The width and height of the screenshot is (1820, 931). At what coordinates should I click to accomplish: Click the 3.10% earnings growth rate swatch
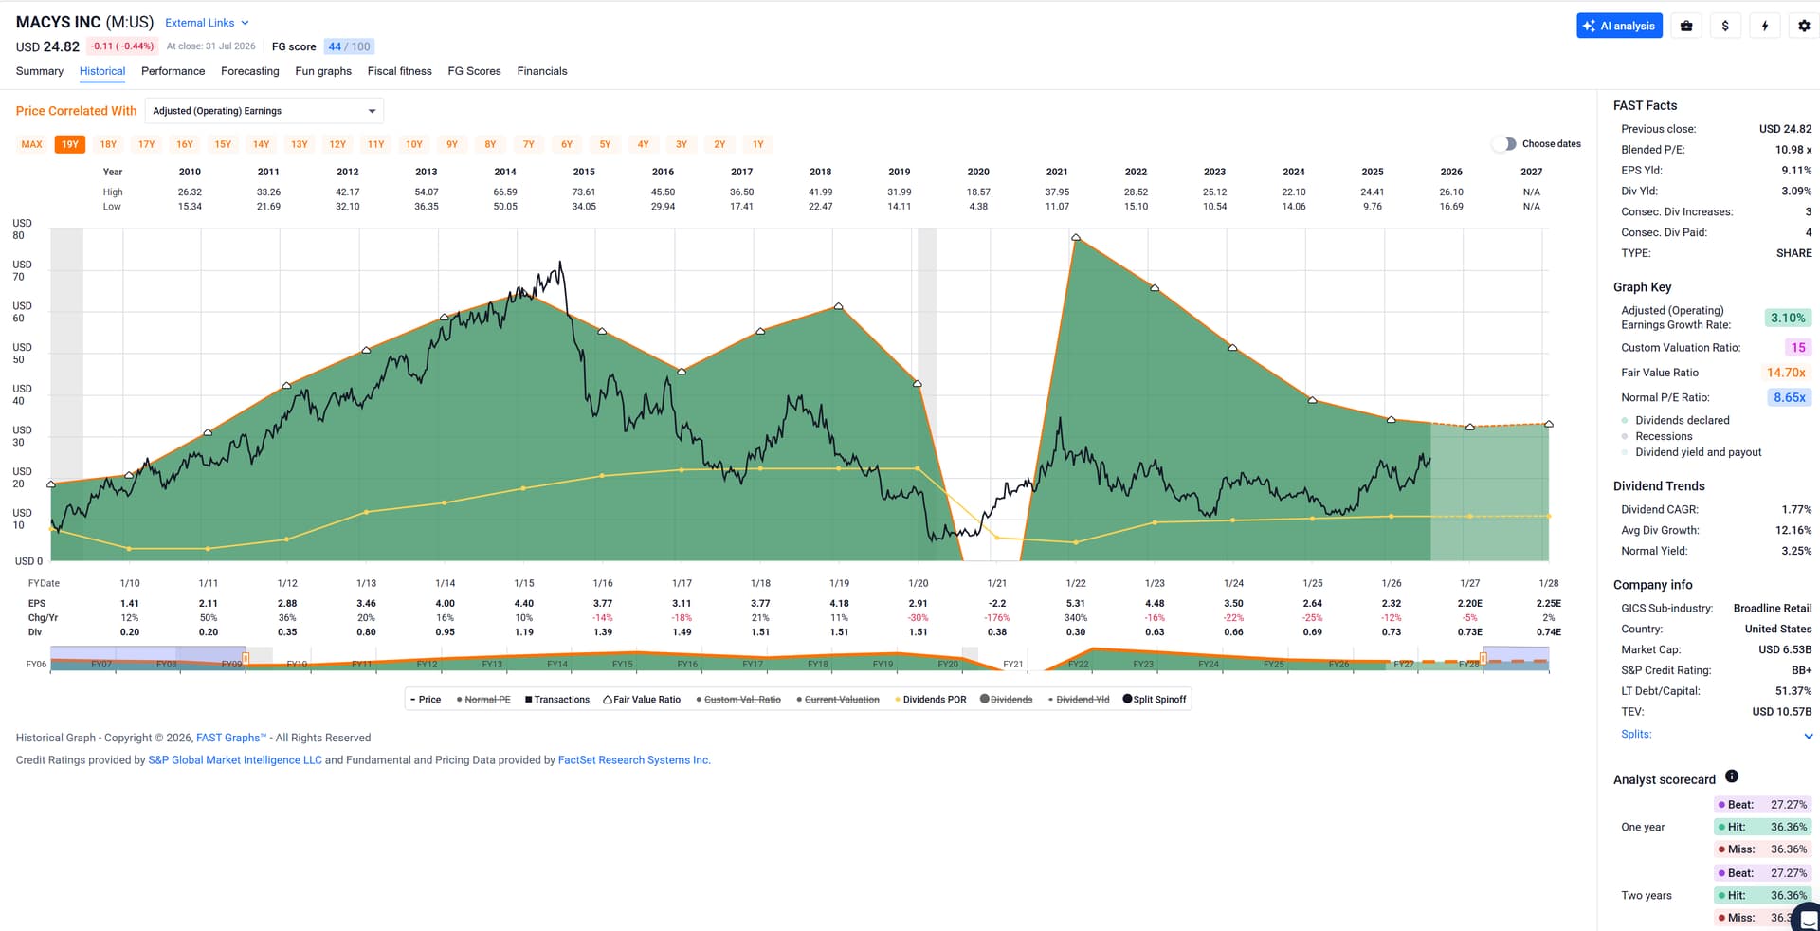coord(1788,318)
